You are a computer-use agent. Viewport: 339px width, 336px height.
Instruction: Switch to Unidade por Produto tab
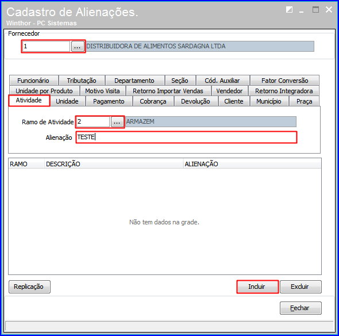coord(44,91)
